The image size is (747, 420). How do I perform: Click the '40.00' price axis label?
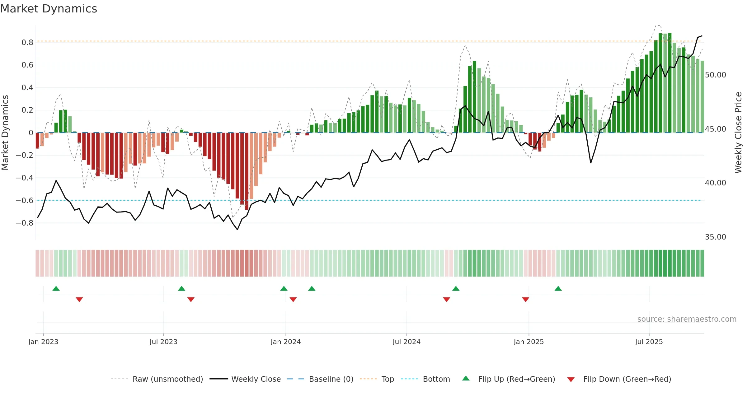(x=716, y=183)
